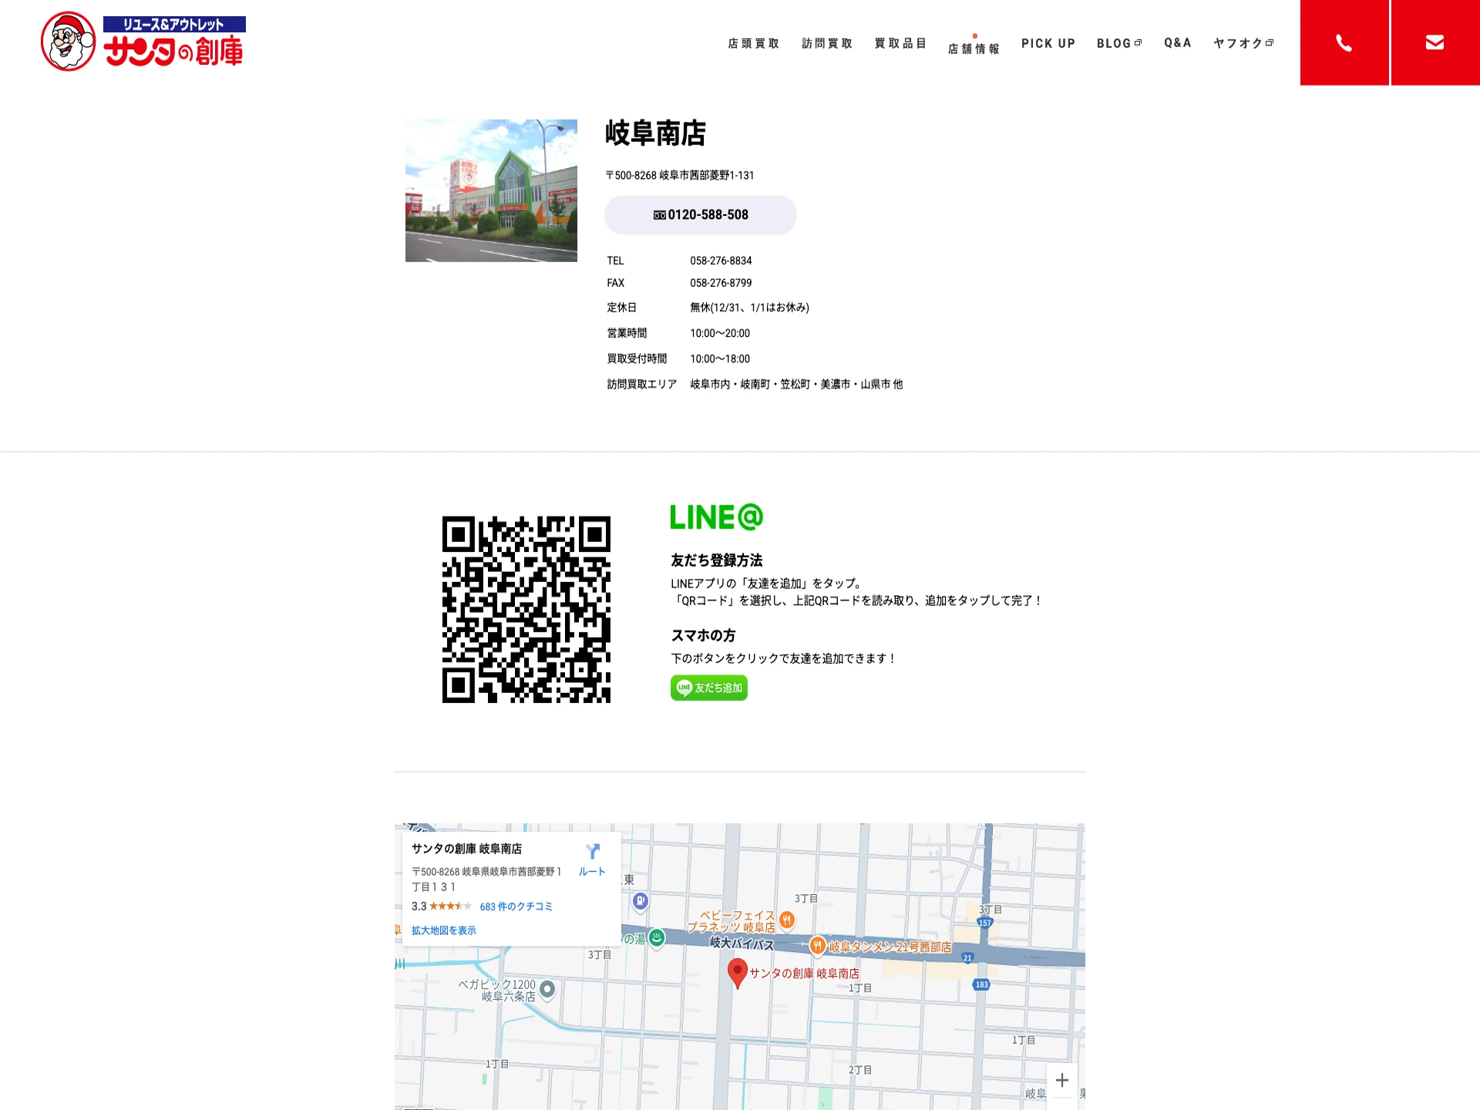The width and height of the screenshot is (1480, 1110).
Task: Click the blue purple place marker near 東
Action: 641,900
